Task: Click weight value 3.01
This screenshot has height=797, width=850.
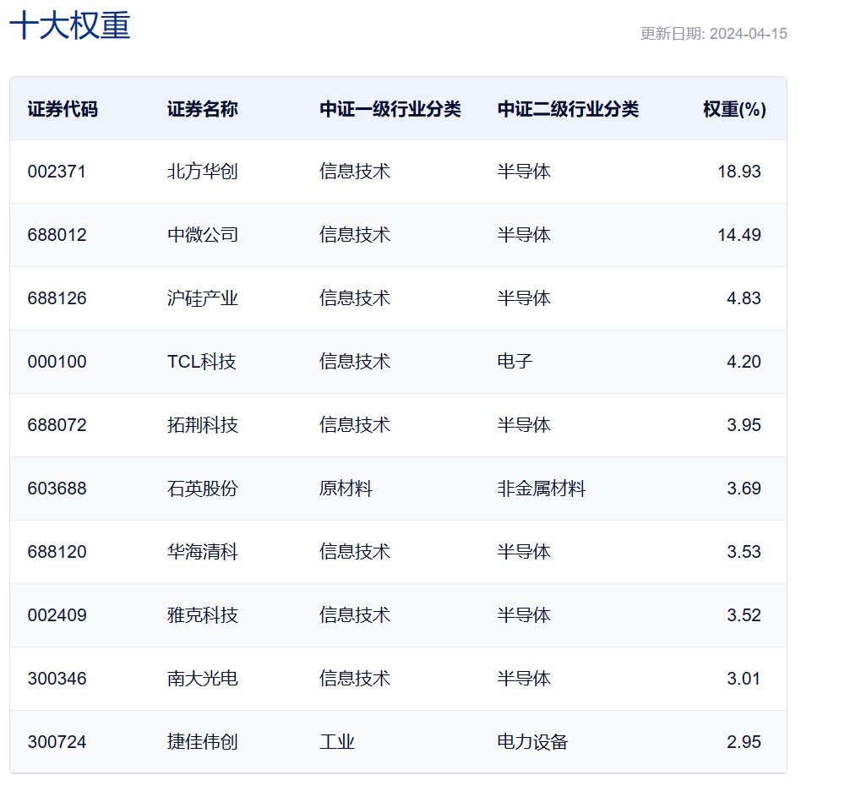Action: (x=744, y=679)
